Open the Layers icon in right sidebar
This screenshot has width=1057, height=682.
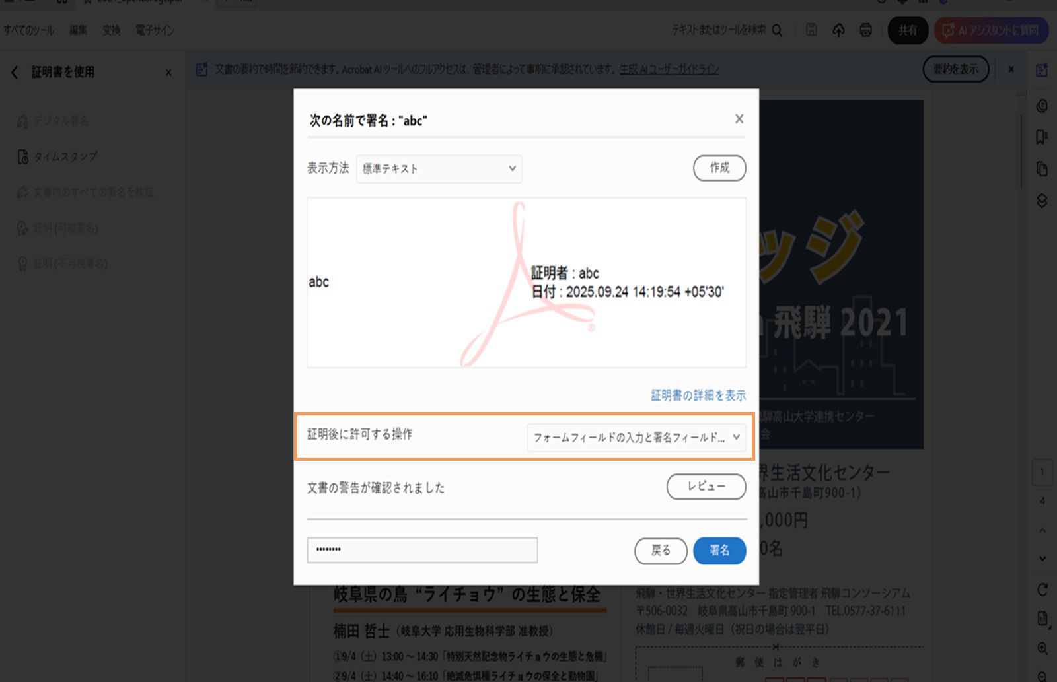coord(1040,201)
